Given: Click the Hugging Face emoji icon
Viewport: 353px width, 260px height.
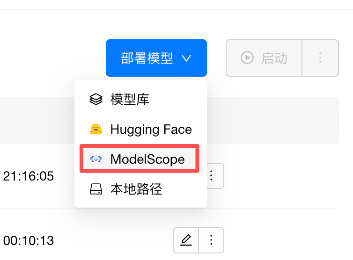Looking at the screenshot, I should (96, 129).
